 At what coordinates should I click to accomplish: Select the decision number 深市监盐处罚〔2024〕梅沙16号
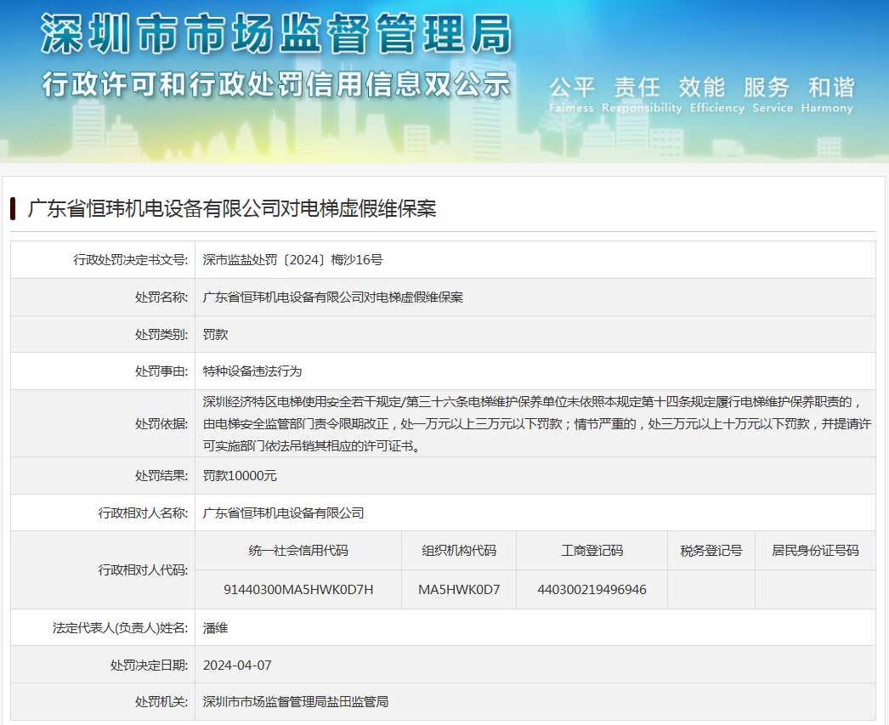pyautogui.click(x=292, y=260)
